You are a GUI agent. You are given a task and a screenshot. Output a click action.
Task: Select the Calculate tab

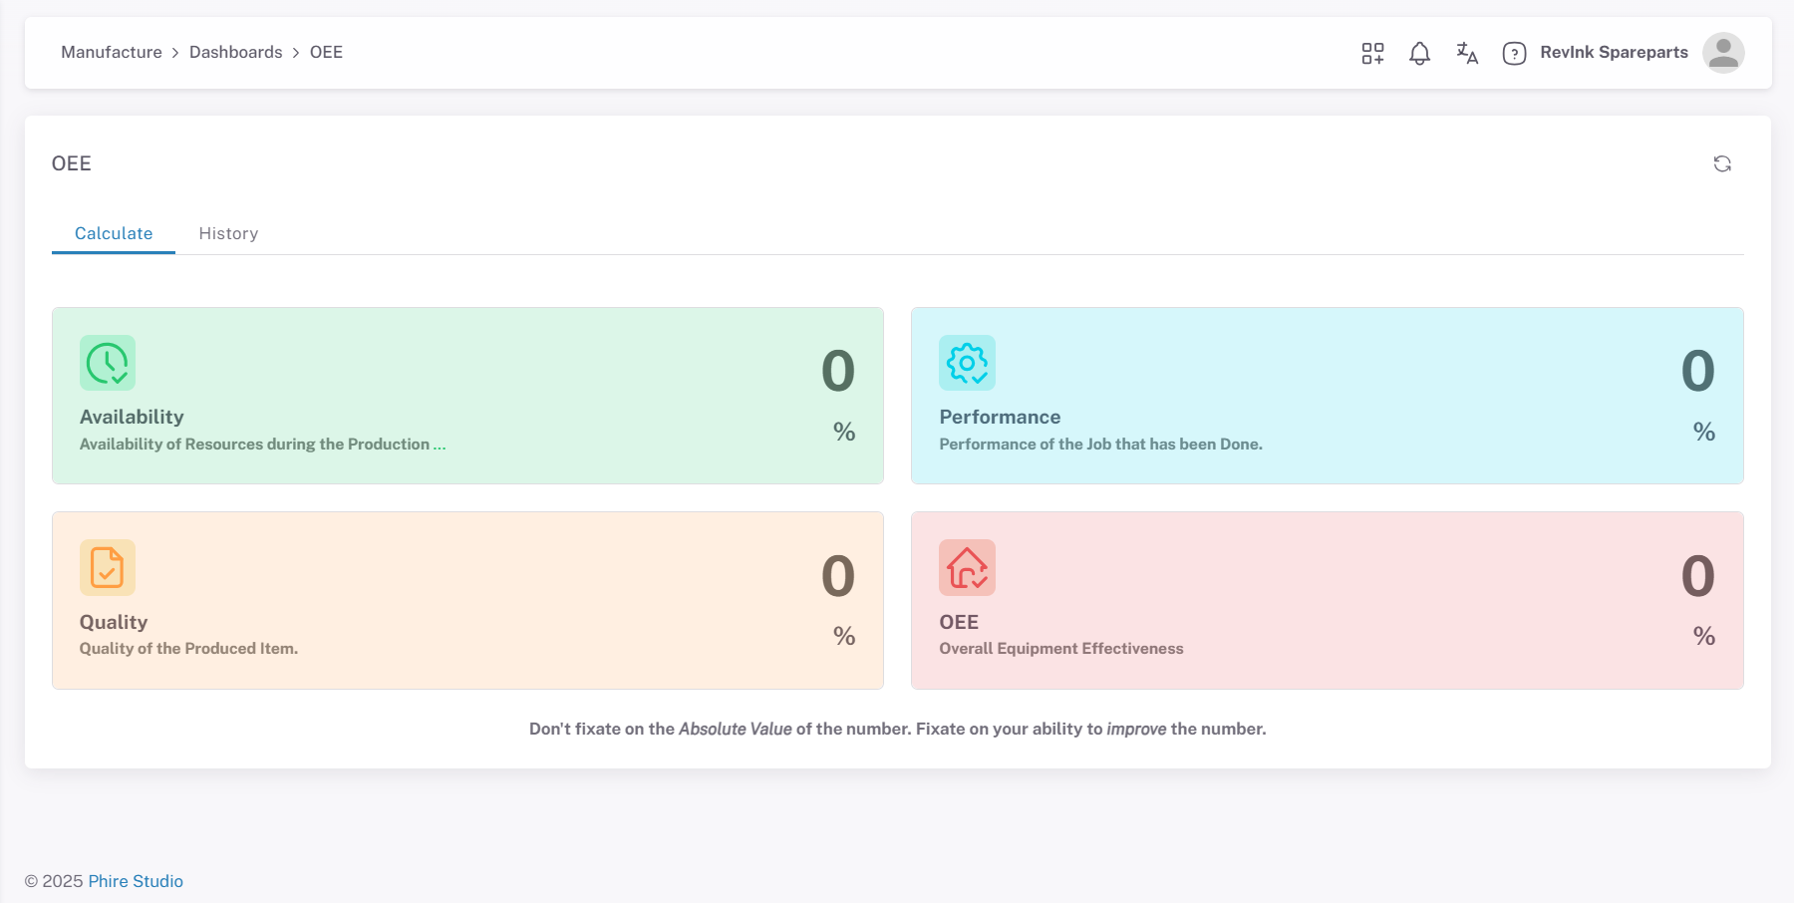point(114,233)
